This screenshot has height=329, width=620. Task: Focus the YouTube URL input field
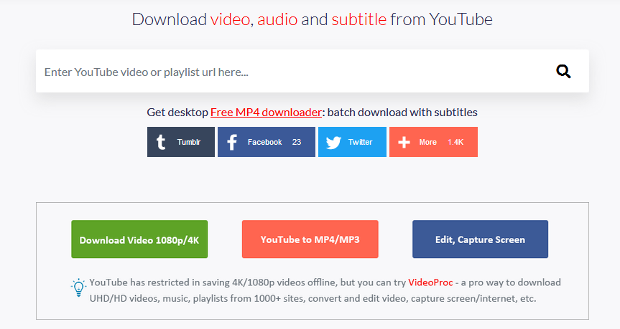pyautogui.click(x=287, y=72)
